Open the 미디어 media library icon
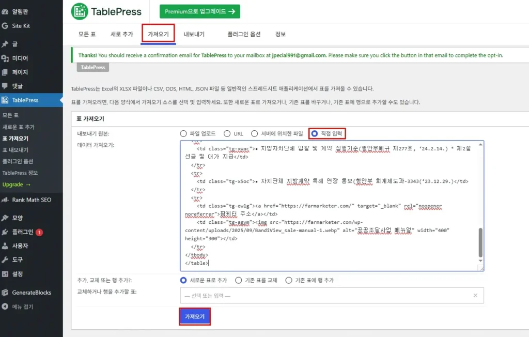Image resolution: width=529 pixels, height=337 pixels. [x=5, y=58]
